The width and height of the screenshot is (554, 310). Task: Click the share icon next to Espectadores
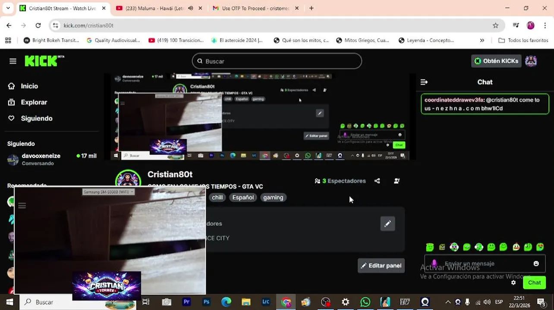(x=377, y=181)
